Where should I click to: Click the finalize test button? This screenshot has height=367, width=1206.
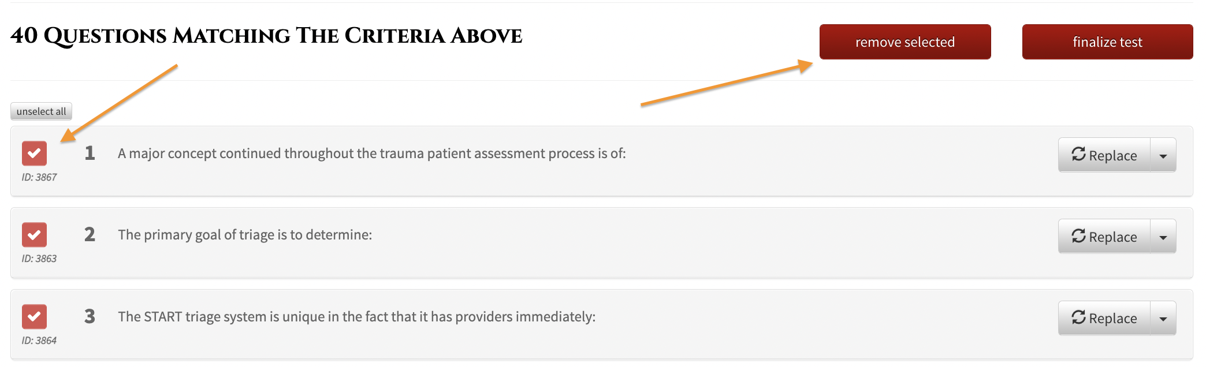point(1107,42)
